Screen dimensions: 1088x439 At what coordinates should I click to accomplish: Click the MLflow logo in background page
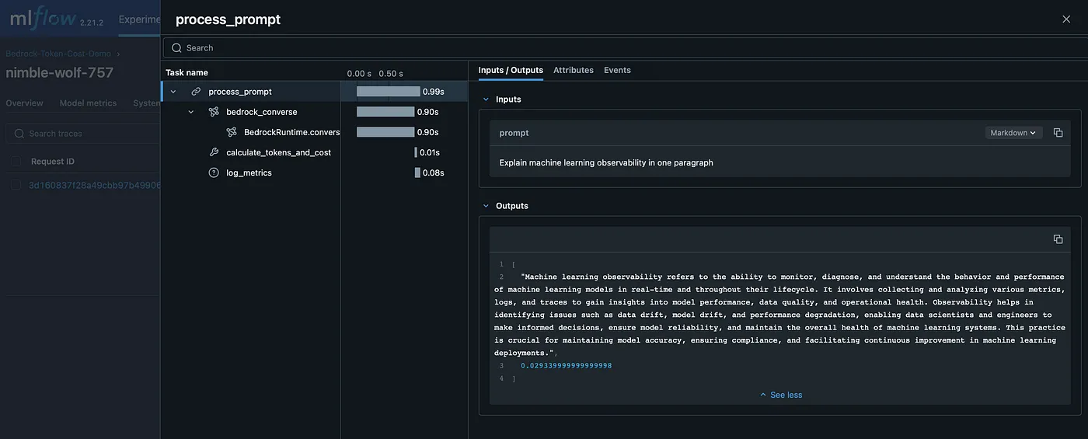click(42, 19)
